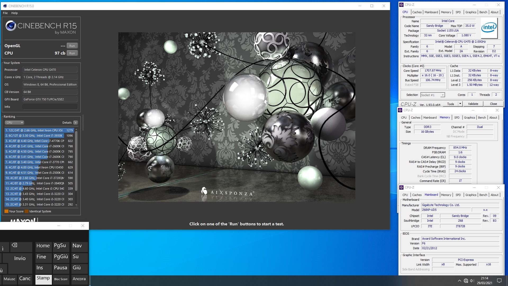Click the network globe icon in system tray
Viewport: 508px width, 286px height.
(x=466, y=281)
